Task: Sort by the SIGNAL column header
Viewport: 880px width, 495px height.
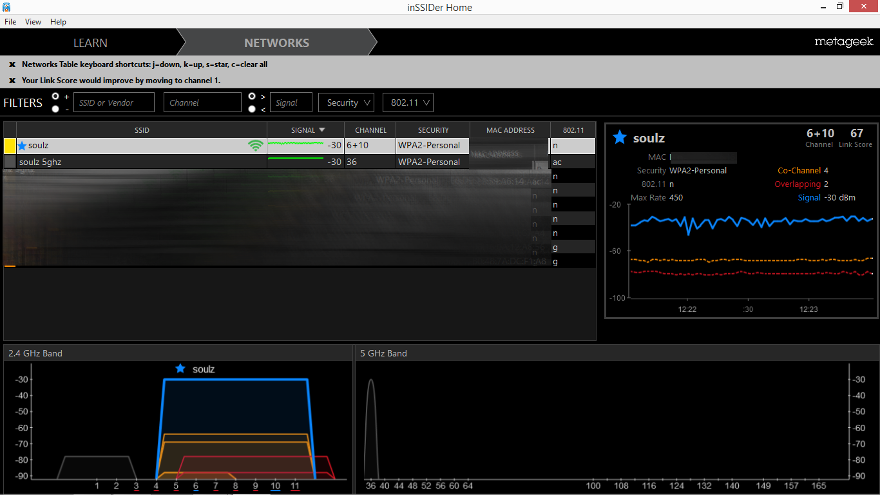Action: tap(305, 130)
